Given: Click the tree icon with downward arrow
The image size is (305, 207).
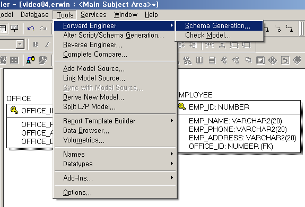Looking at the screenshot, I should pyautogui.click(x=224, y=60).
